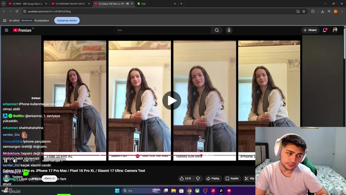Viewport: 346px width, 195px height.
Task: Create a clip with Klip button
Action: click(x=249, y=178)
